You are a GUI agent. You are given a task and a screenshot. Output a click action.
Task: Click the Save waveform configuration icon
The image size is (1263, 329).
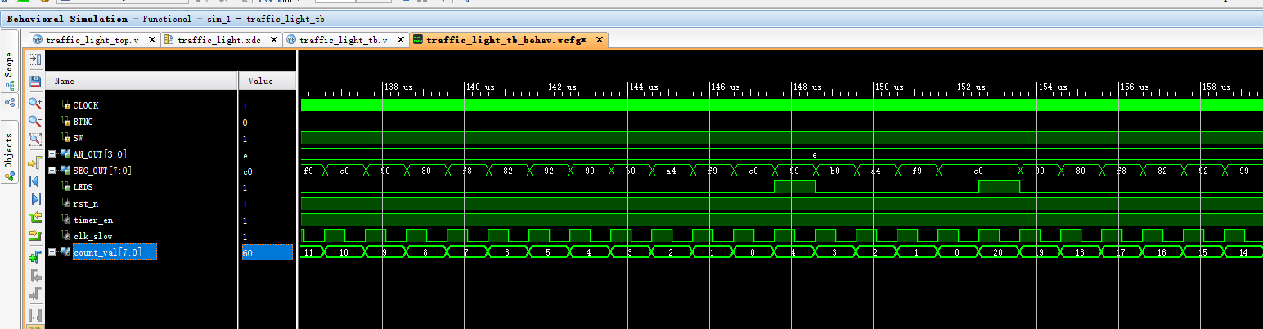pyautogui.click(x=35, y=82)
